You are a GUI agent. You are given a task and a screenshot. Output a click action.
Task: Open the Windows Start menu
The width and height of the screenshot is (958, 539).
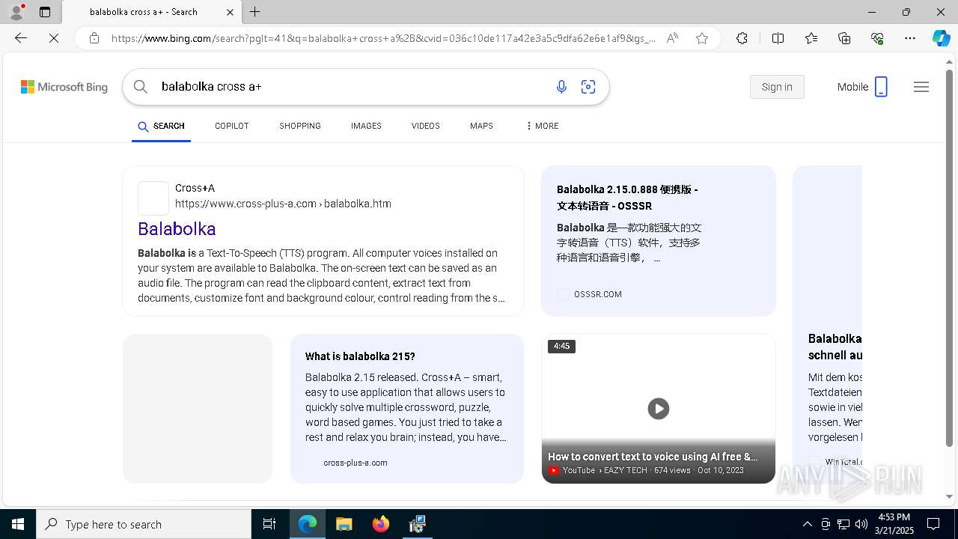click(18, 524)
